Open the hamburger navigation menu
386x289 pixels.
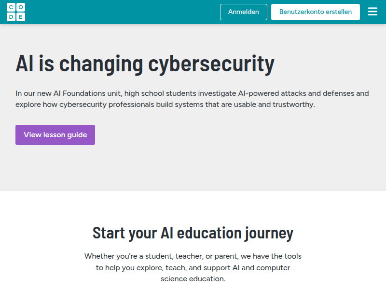pyautogui.click(x=372, y=12)
